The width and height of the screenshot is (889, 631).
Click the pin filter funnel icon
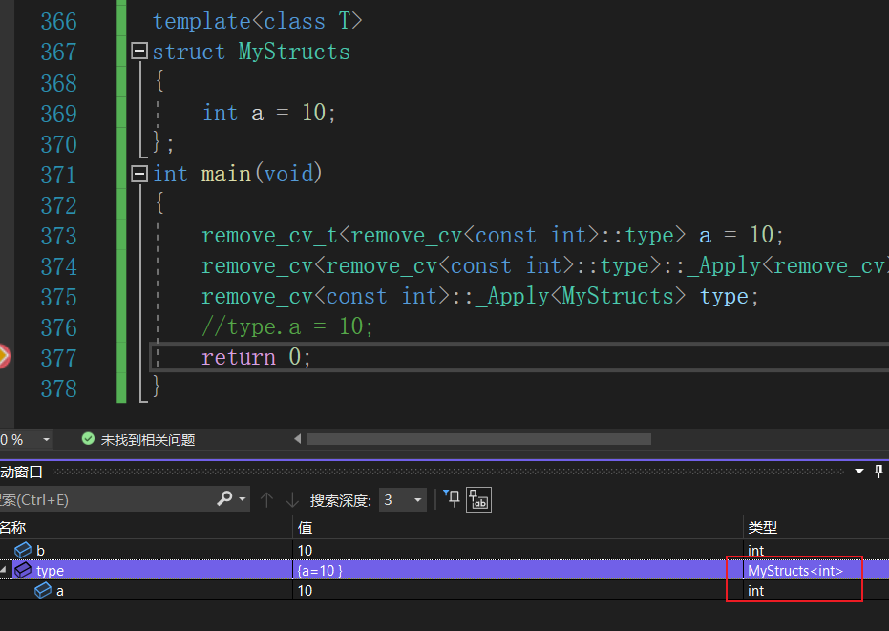click(x=452, y=499)
